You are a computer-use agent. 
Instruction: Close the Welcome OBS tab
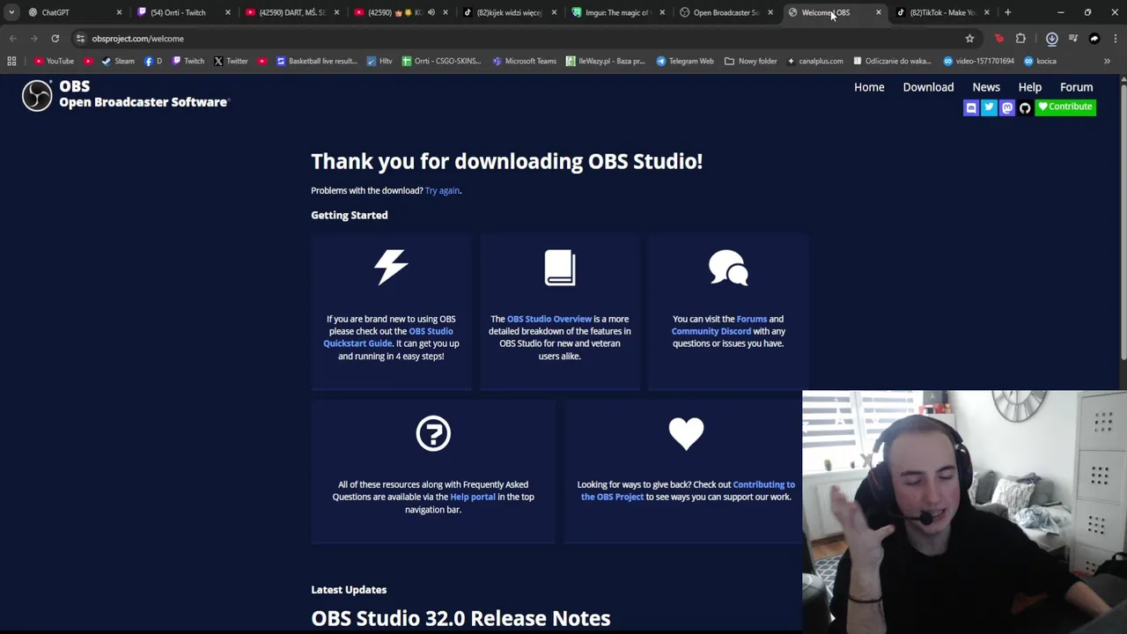click(878, 12)
